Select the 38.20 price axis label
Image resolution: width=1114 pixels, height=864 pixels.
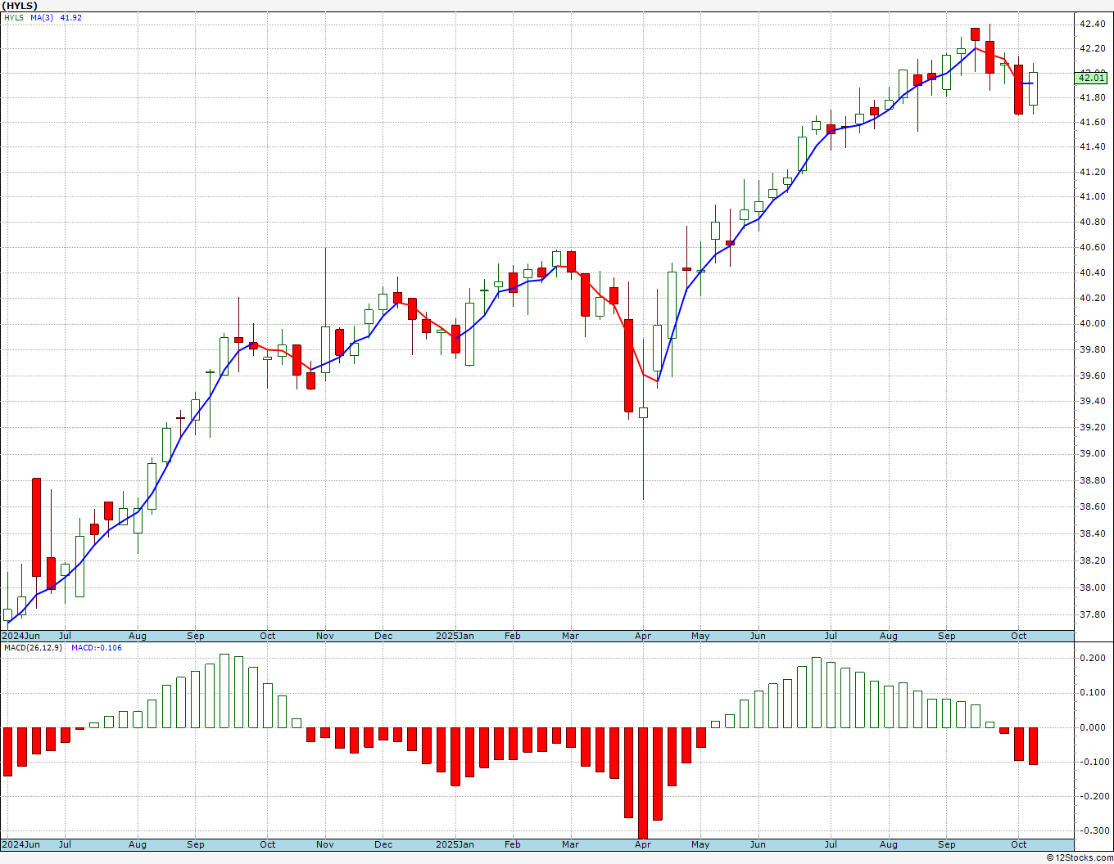pos(1092,560)
